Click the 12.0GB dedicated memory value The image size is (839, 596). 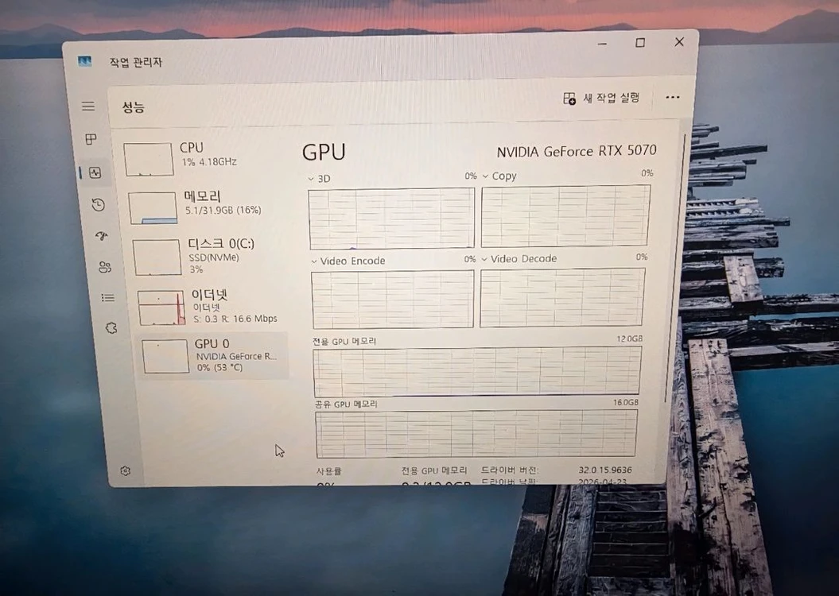coord(629,339)
